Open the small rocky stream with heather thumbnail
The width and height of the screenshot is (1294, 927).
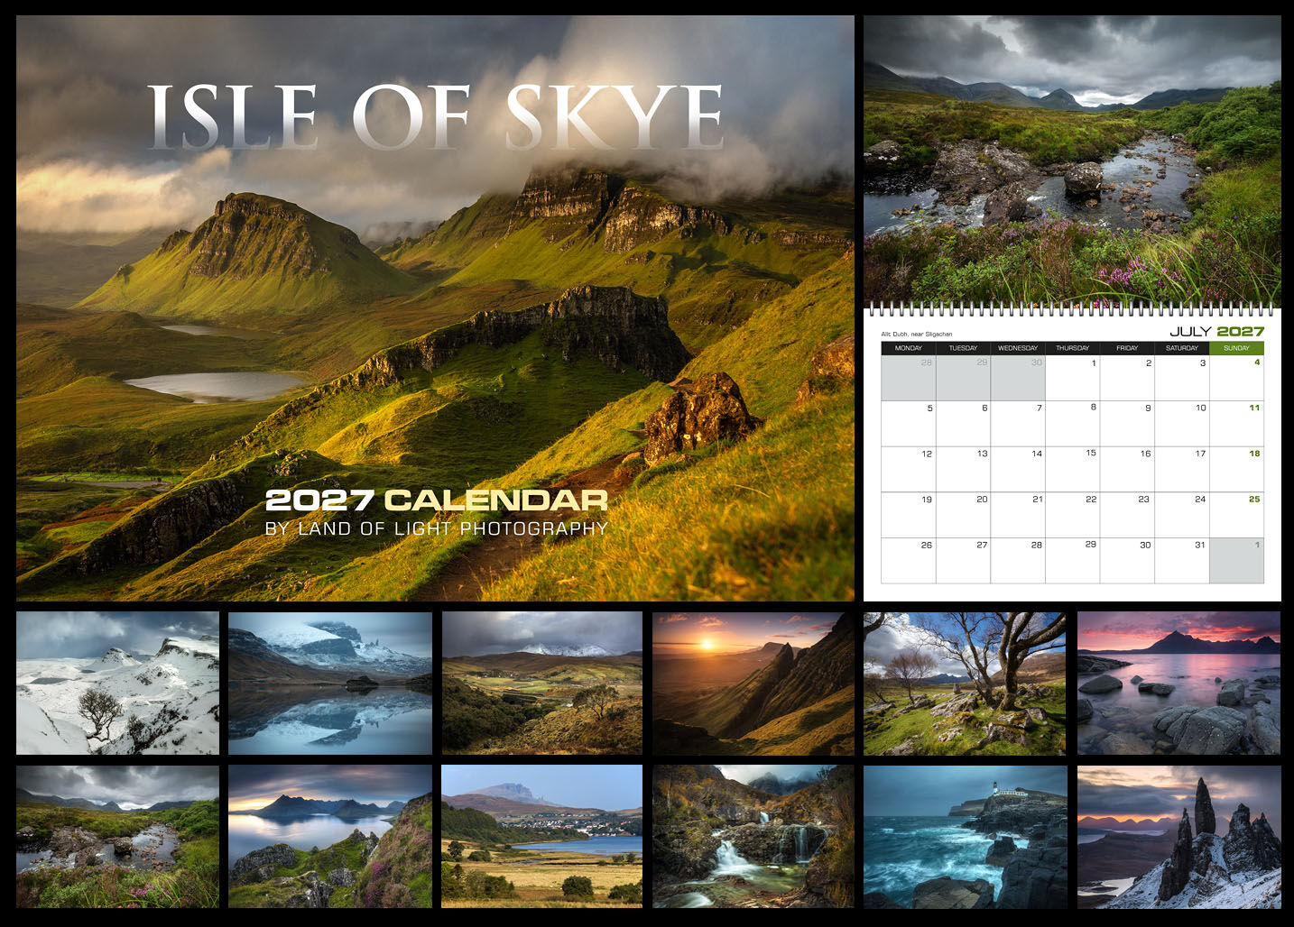[117, 836]
